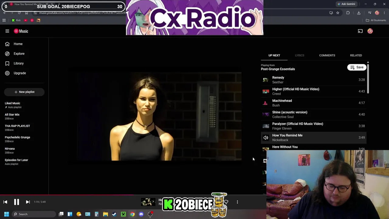Open the YouTube bookmark icon
This screenshot has width=389, height=219.
[x=26, y=20]
